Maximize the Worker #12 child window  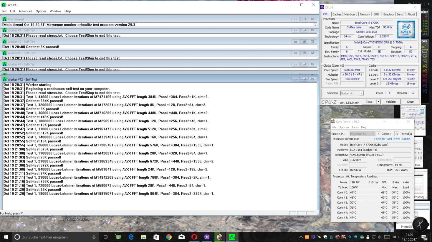[x=304, y=79]
